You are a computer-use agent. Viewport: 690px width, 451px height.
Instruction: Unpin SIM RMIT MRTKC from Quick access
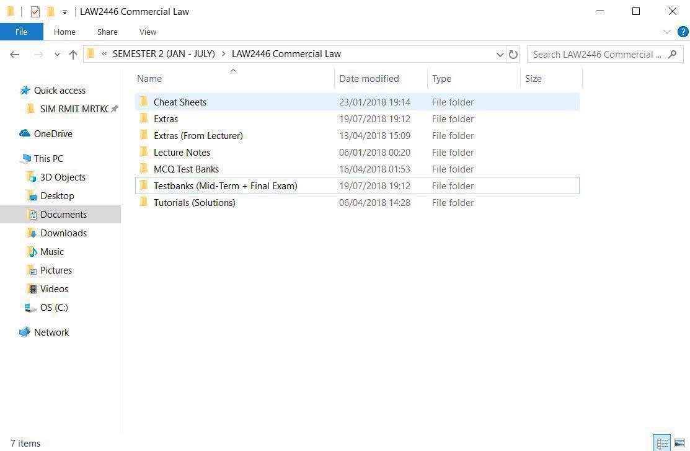115,109
